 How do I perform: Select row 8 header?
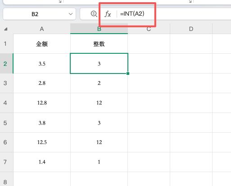7,179
